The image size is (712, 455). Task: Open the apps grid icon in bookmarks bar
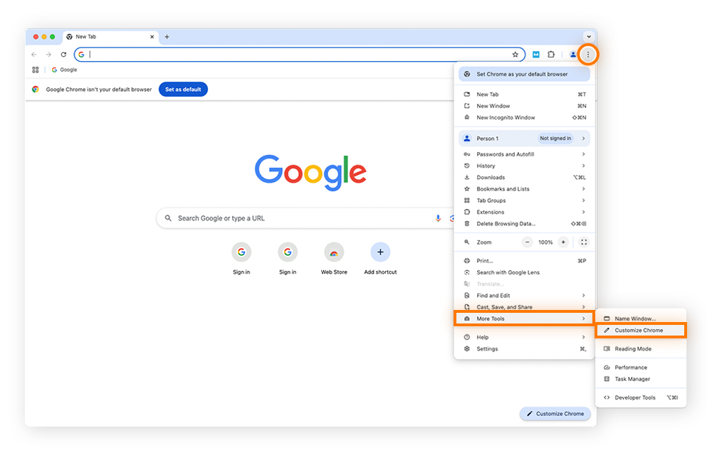(36, 70)
